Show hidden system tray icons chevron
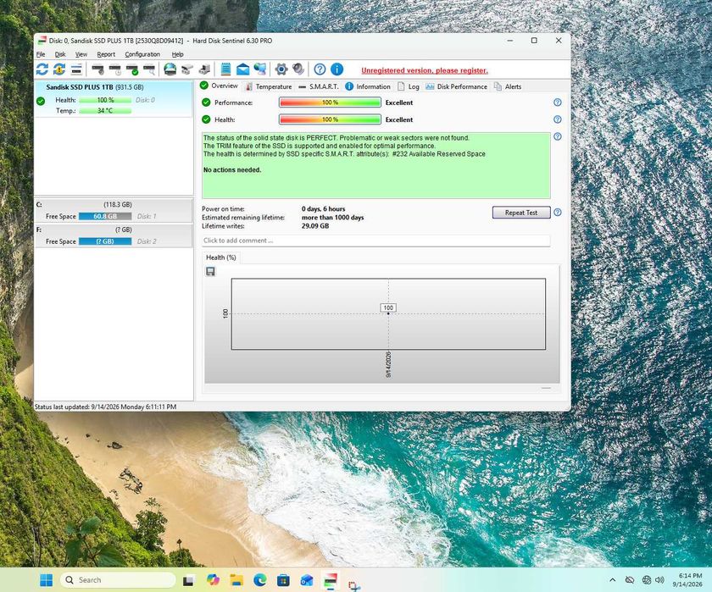 (x=613, y=580)
